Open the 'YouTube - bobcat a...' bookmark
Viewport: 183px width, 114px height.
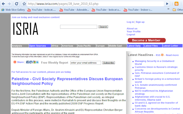point(106,10)
